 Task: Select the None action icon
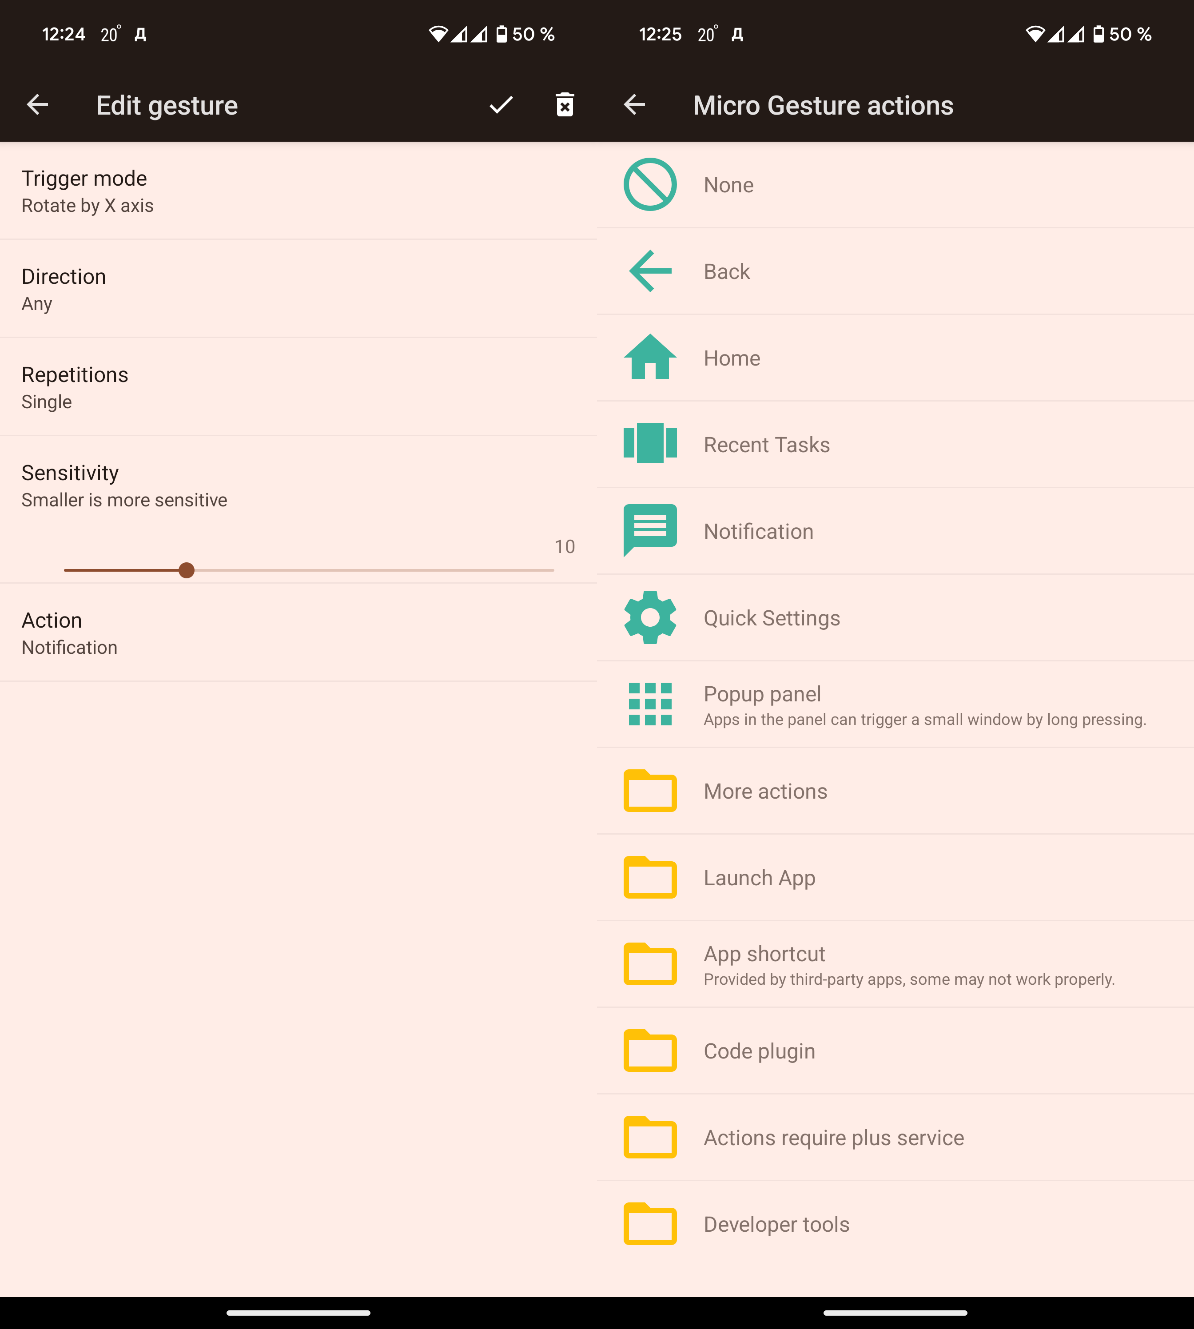click(649, 185)
